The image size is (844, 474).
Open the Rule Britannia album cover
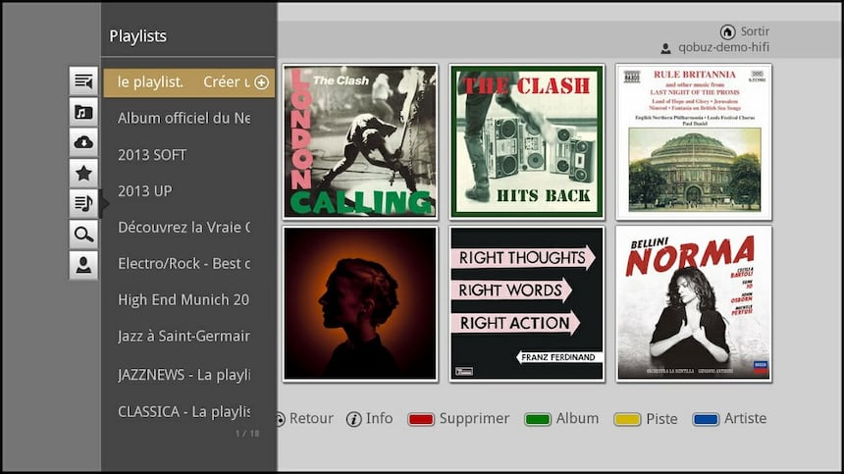point(694,142)
